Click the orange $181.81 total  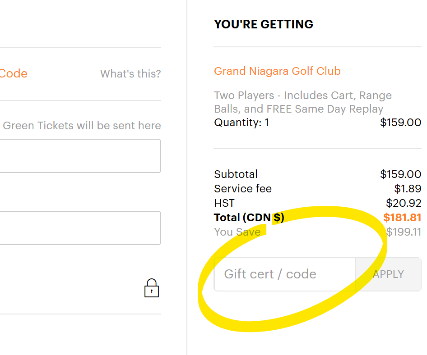click(x=402, y=218)
